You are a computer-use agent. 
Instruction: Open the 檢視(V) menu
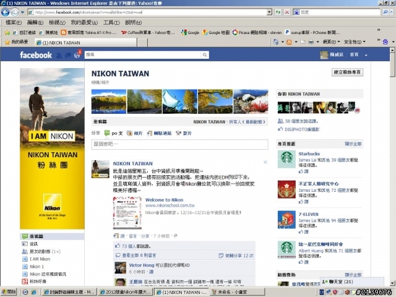coord(57,22)
